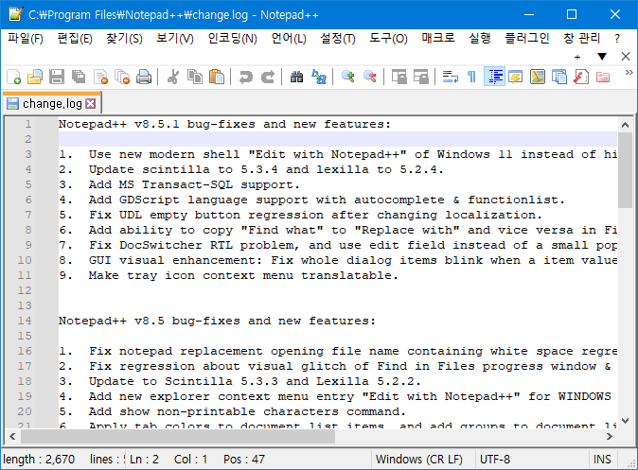Screen dimensions: 638x470
Task: Open the 매크로 menu
Action: click(x=438, y=39)
